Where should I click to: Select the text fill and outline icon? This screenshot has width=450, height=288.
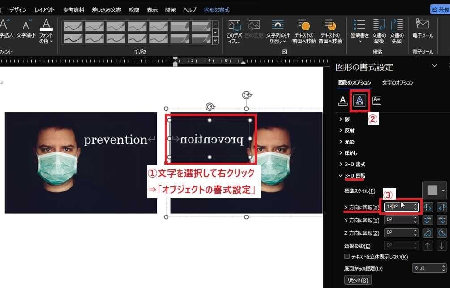[x=343, y=101]
